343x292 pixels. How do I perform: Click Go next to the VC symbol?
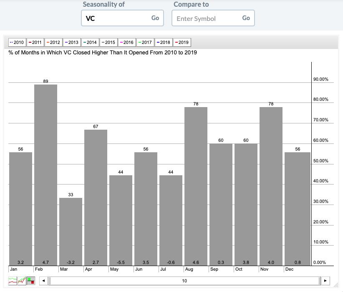point(155,18)
